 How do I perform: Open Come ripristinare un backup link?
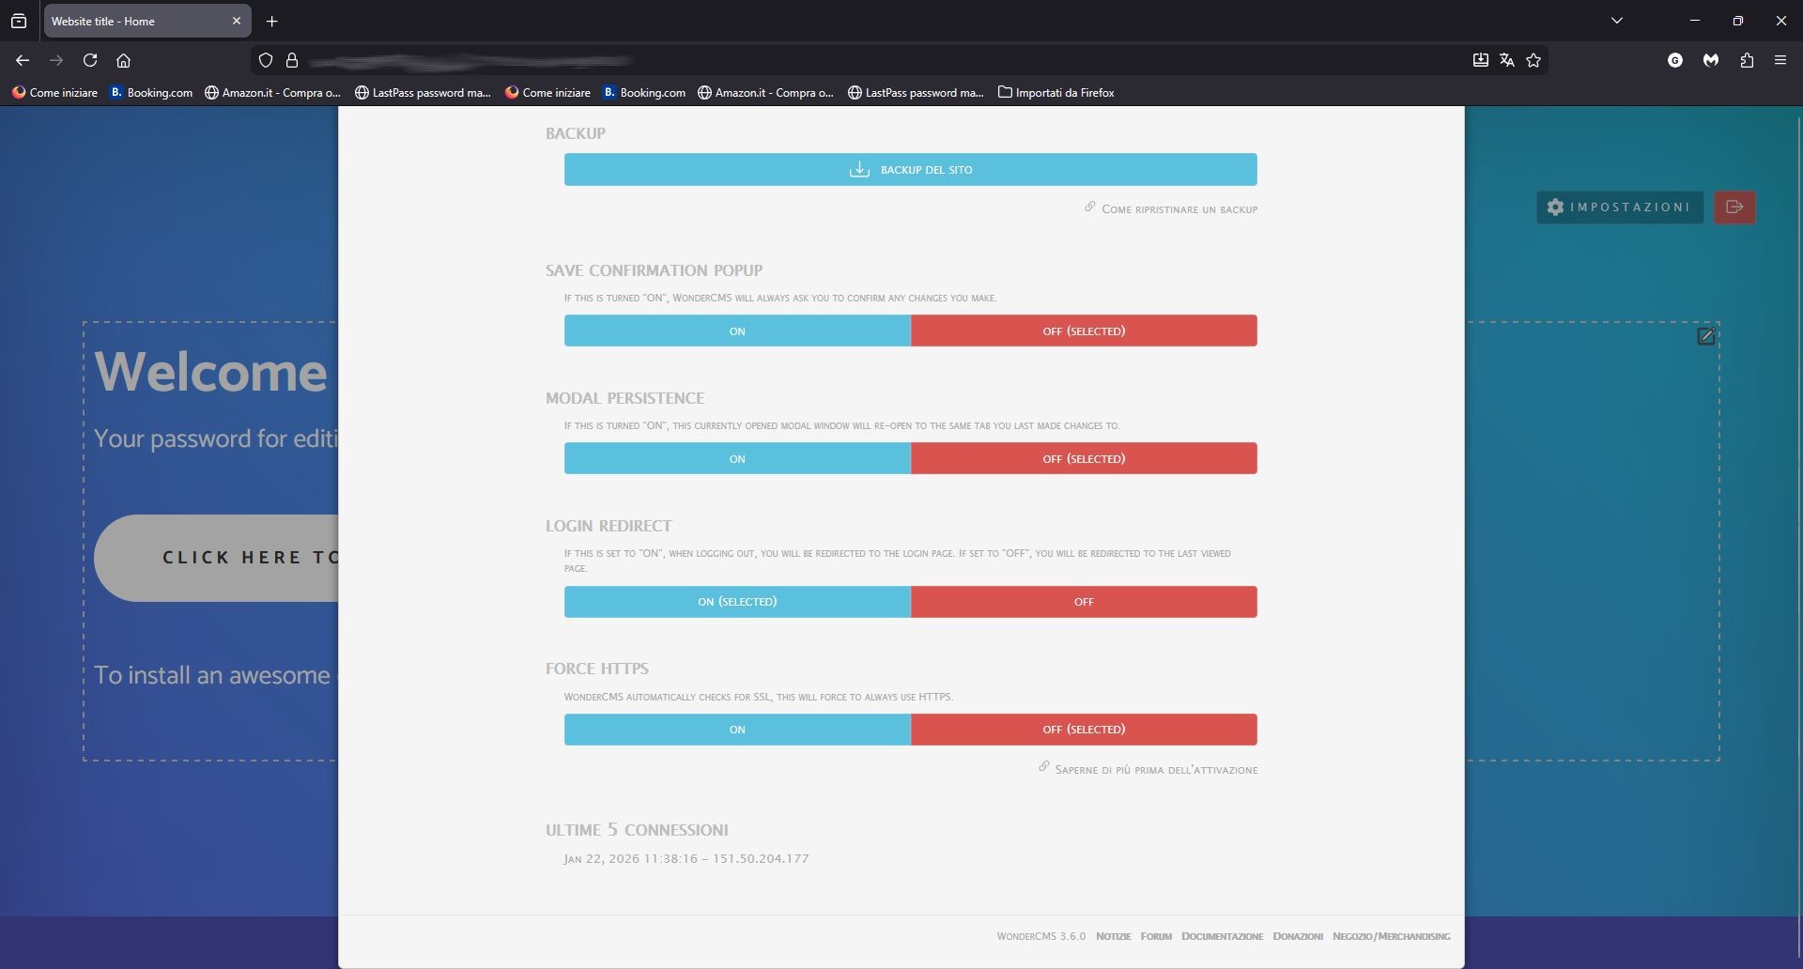tap(1179, 209)
